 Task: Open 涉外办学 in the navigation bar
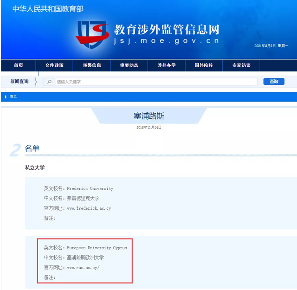(167, 65)
